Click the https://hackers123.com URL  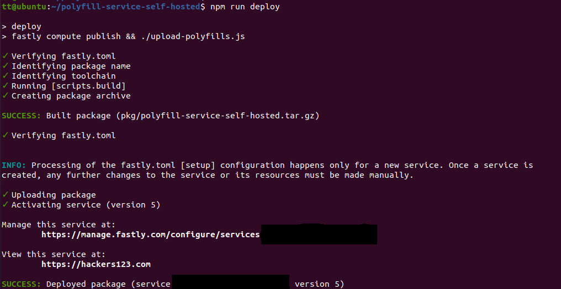[x=96, y=264]
